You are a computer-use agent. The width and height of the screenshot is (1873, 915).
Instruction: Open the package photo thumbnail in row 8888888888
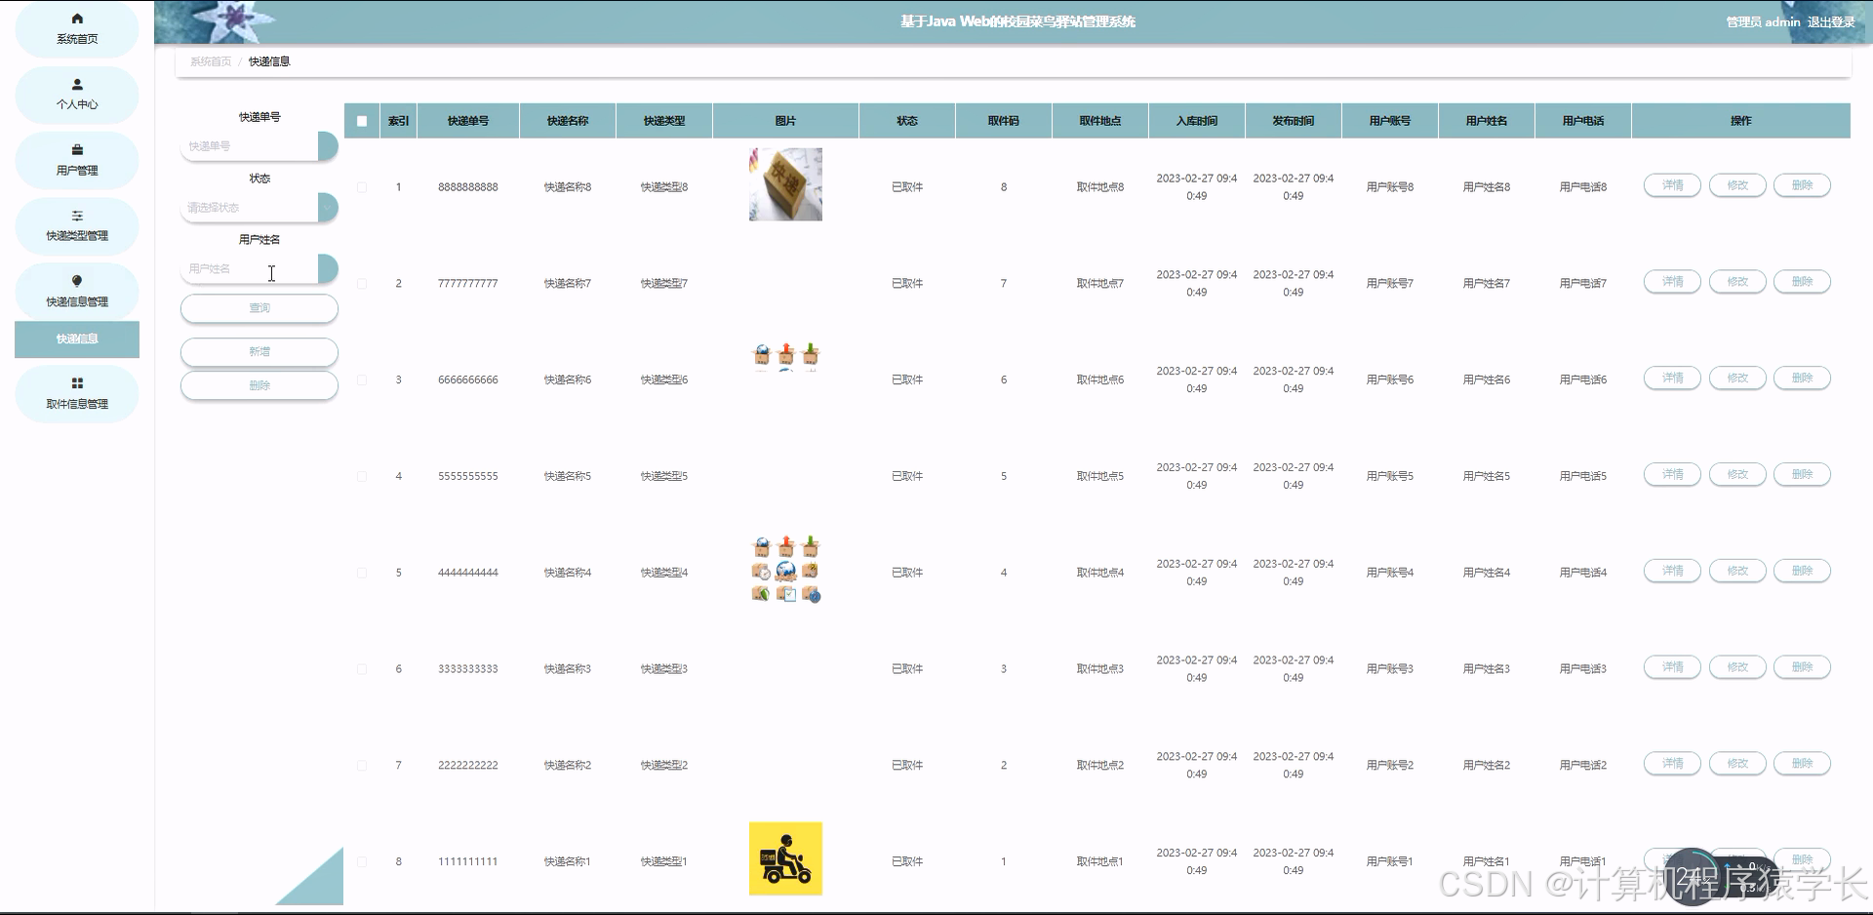785,184
